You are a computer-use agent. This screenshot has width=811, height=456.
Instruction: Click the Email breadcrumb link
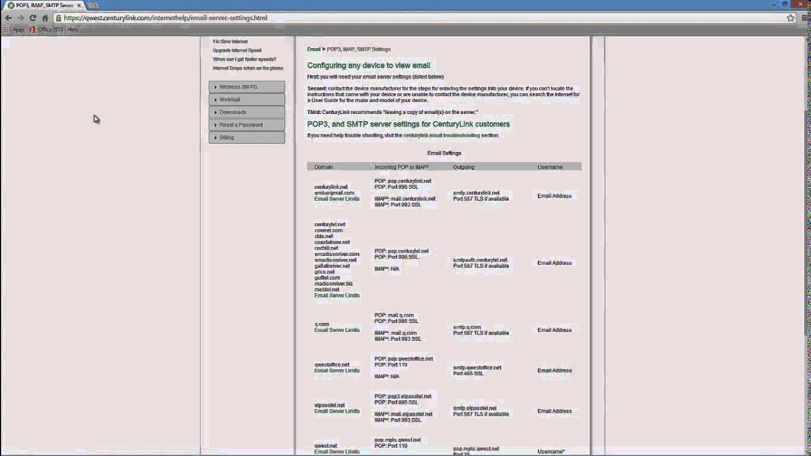314,49
